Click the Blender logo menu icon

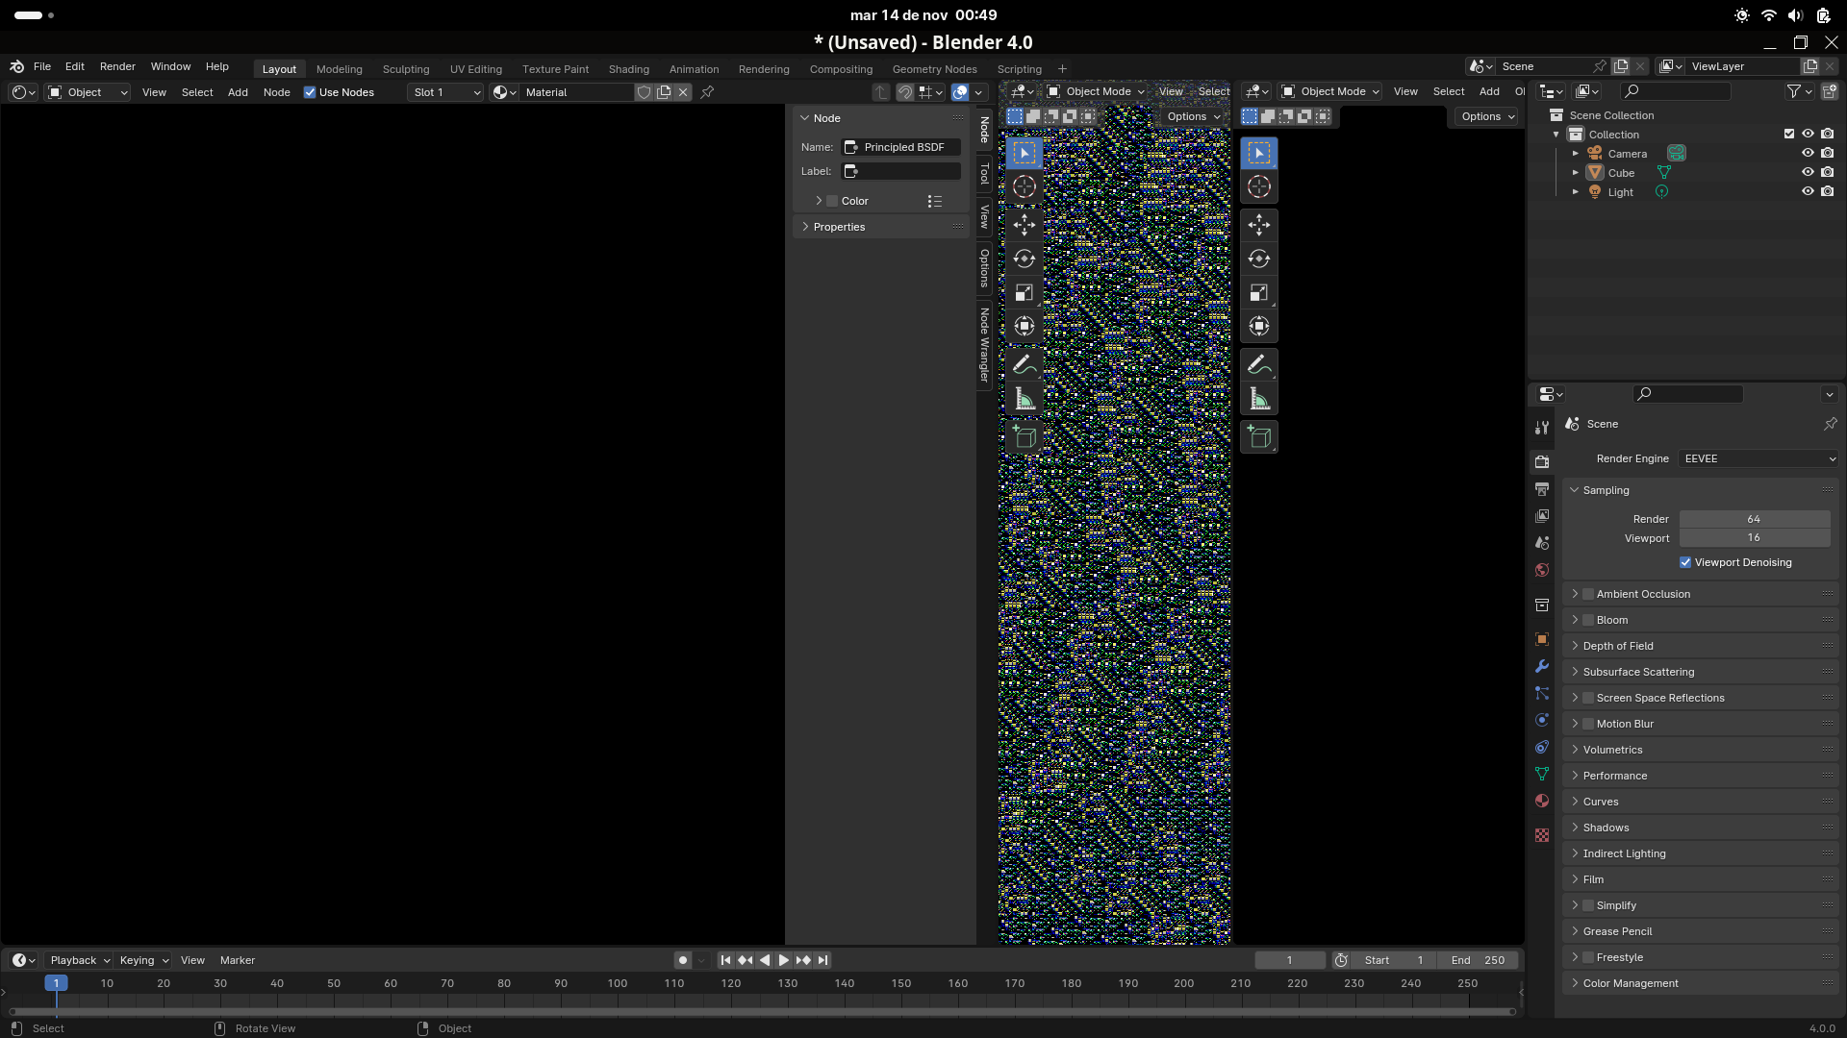[x=16, y=66]
